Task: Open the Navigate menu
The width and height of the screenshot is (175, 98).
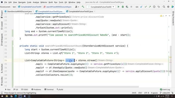Action: [22, 2]
